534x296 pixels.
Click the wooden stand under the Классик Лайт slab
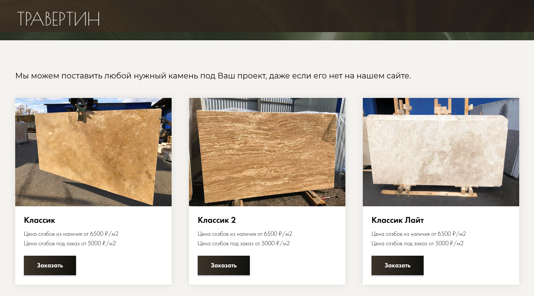point(428,191)
